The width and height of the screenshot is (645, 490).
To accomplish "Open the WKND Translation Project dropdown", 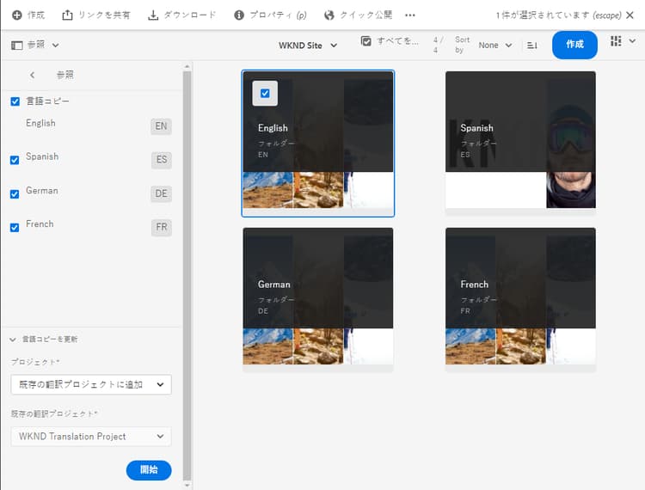I will [x=91, y=437].
